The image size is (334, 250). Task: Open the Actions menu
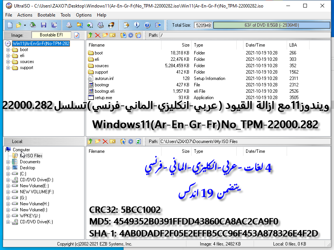(25, 15)
